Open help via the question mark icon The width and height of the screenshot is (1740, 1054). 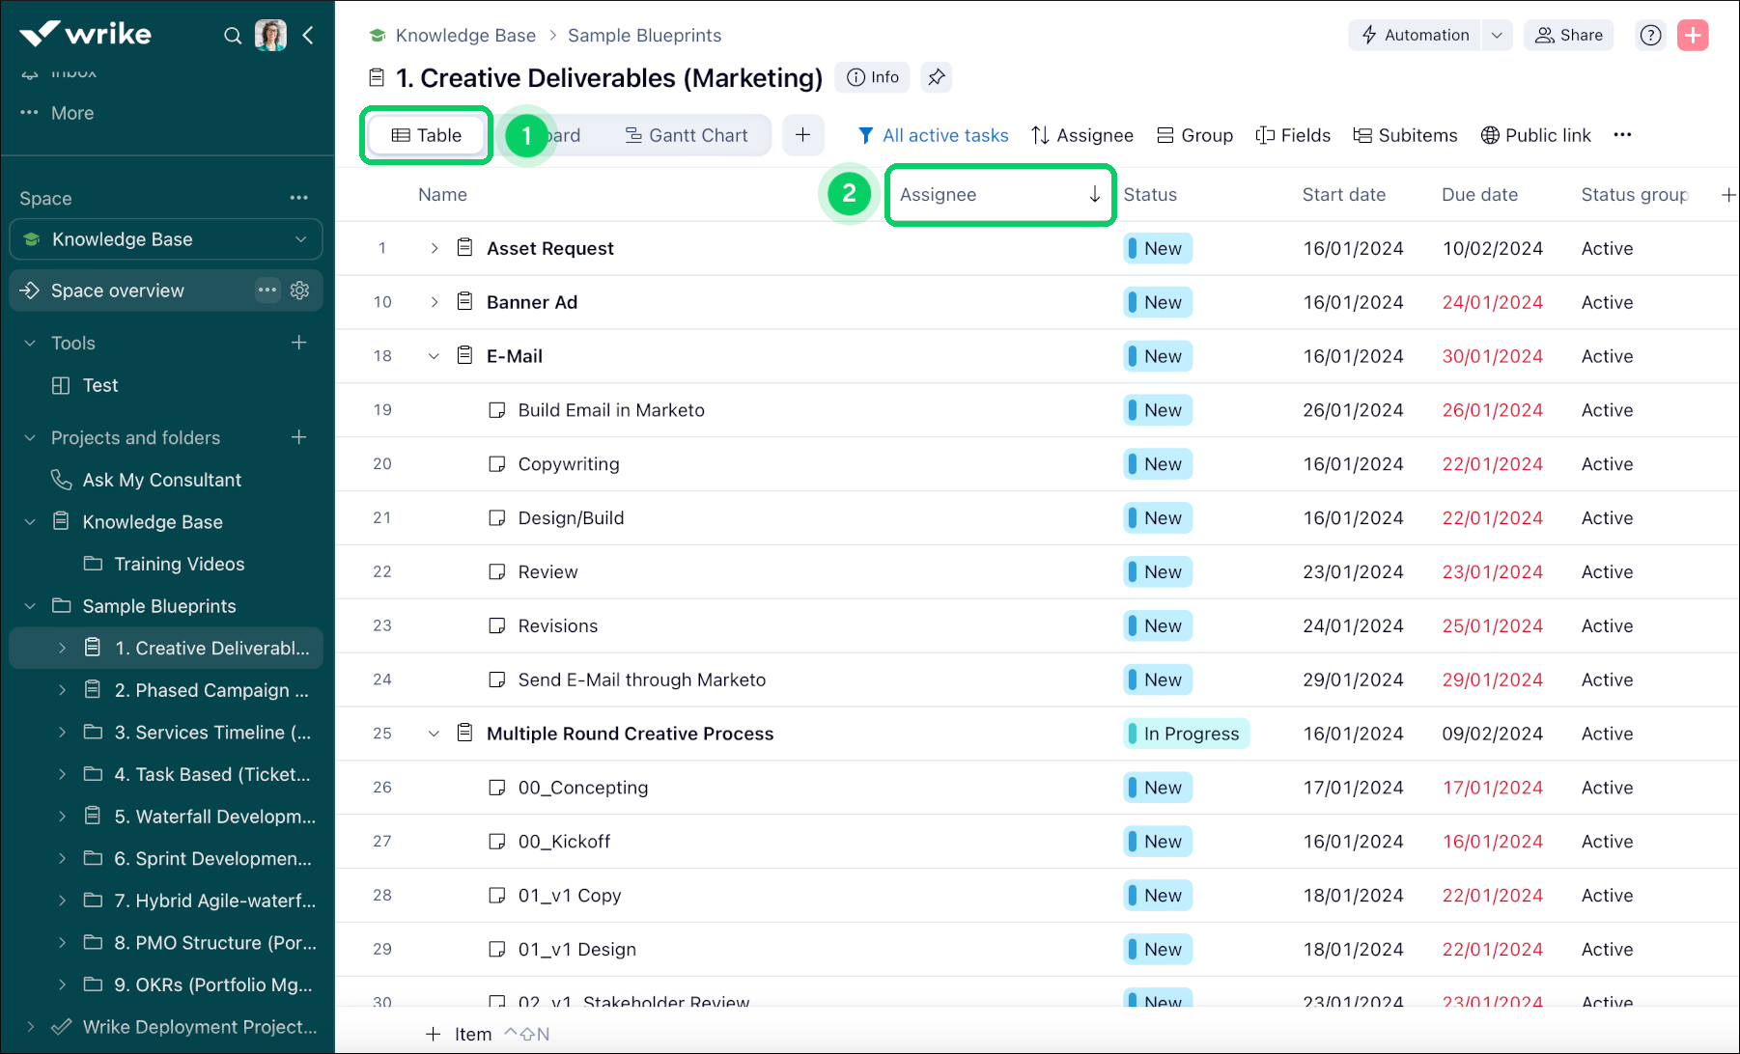[x=1650, y=35]
